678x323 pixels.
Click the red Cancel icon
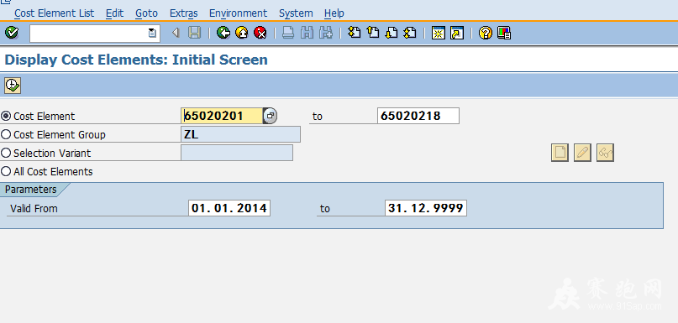click(x=260, y=33)
